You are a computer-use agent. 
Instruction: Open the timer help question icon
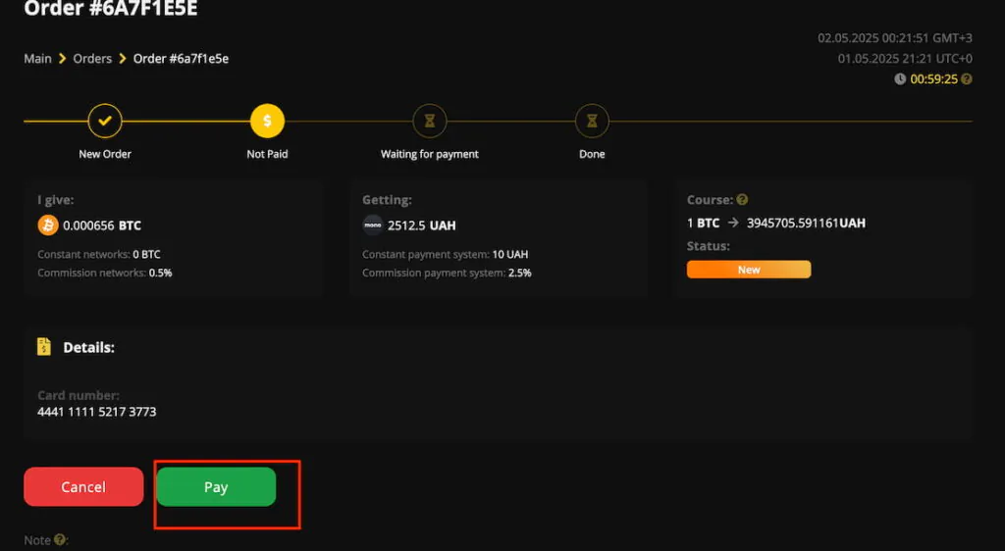tap(967, 78)
